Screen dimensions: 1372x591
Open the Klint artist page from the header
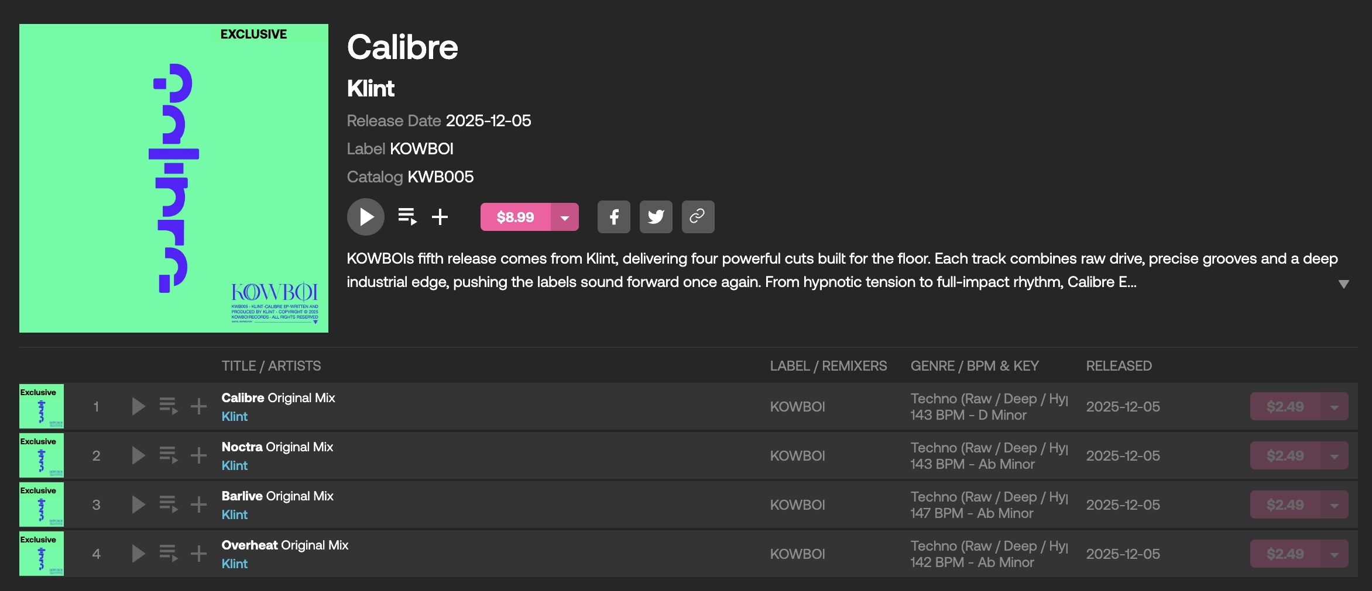click(x=371, y=89)
